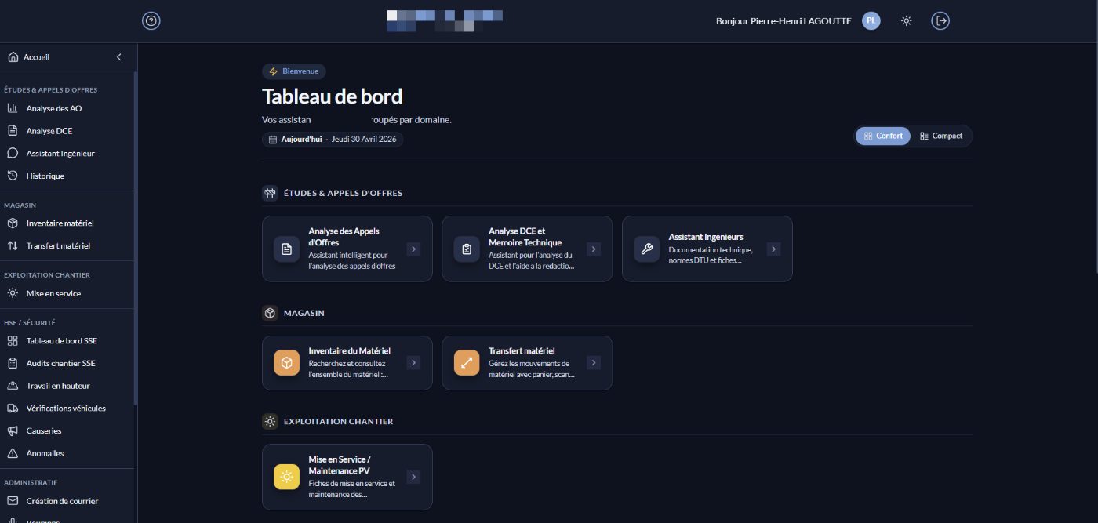1098x523 pixels.
Task: Click orange cube icon on Inventaire card
Action: (287, 363)
